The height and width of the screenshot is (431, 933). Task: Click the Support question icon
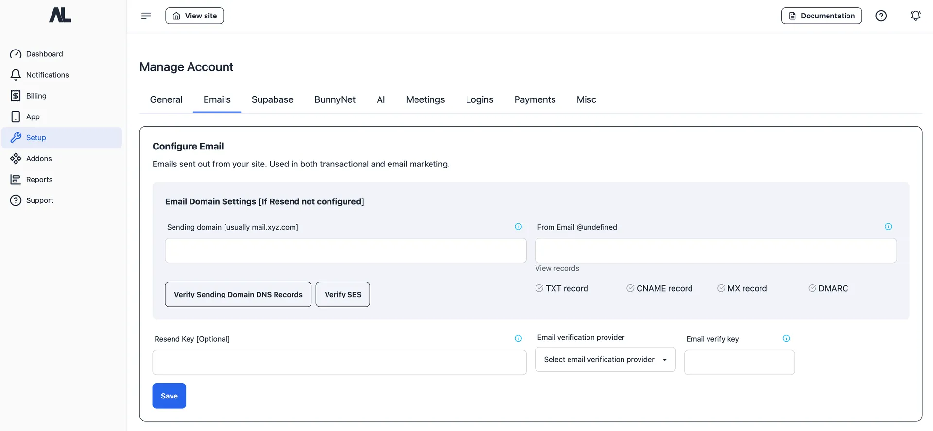16,200
